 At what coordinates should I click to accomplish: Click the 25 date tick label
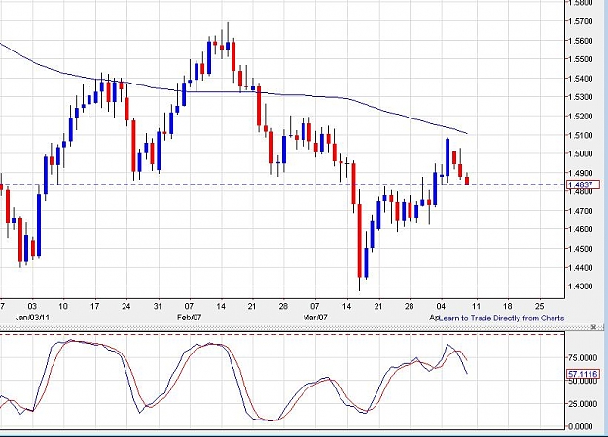539,307
